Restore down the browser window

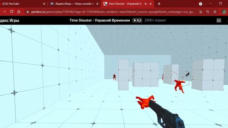click(220, 4)
